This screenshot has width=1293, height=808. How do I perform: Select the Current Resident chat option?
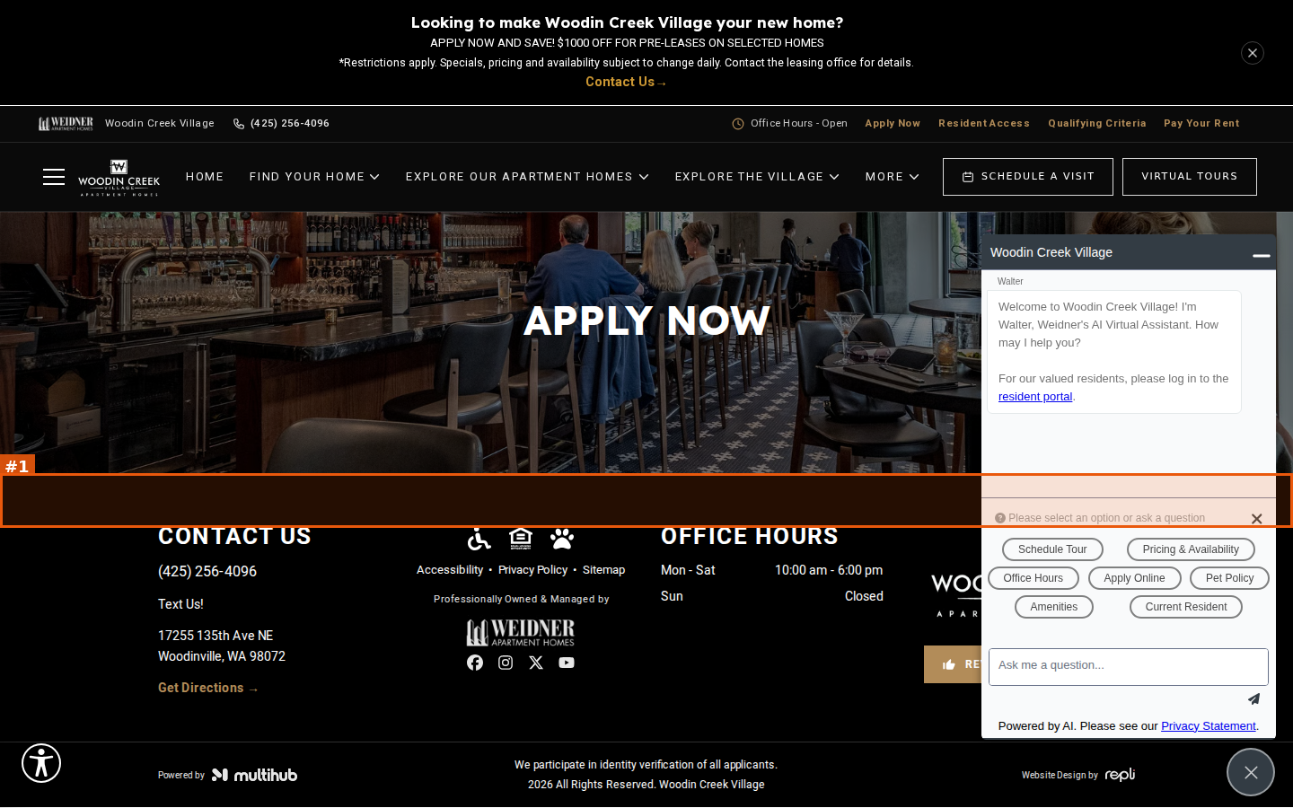1186,607
